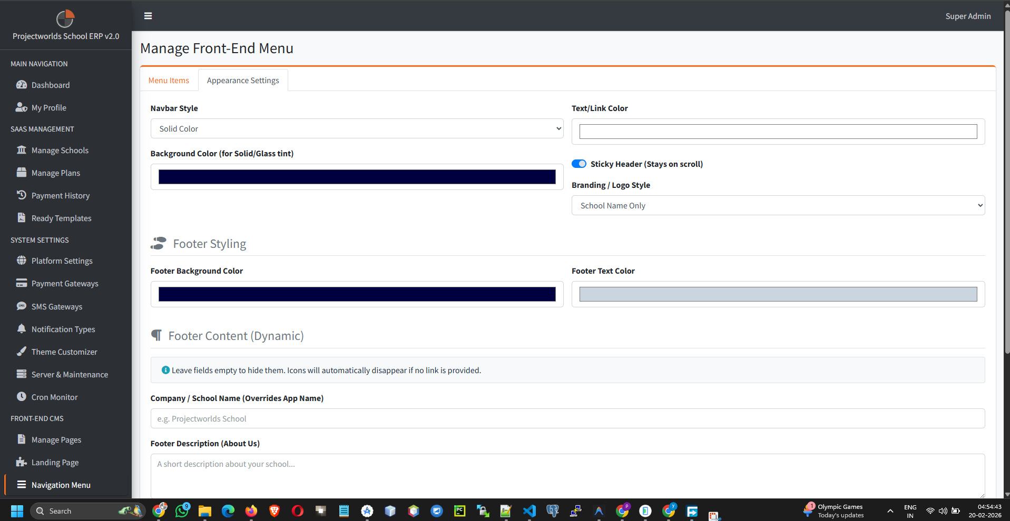Viewport: 1010px width, 521px height.
Task: Open Server & Maintenance settings
Action: pos(70,374)
